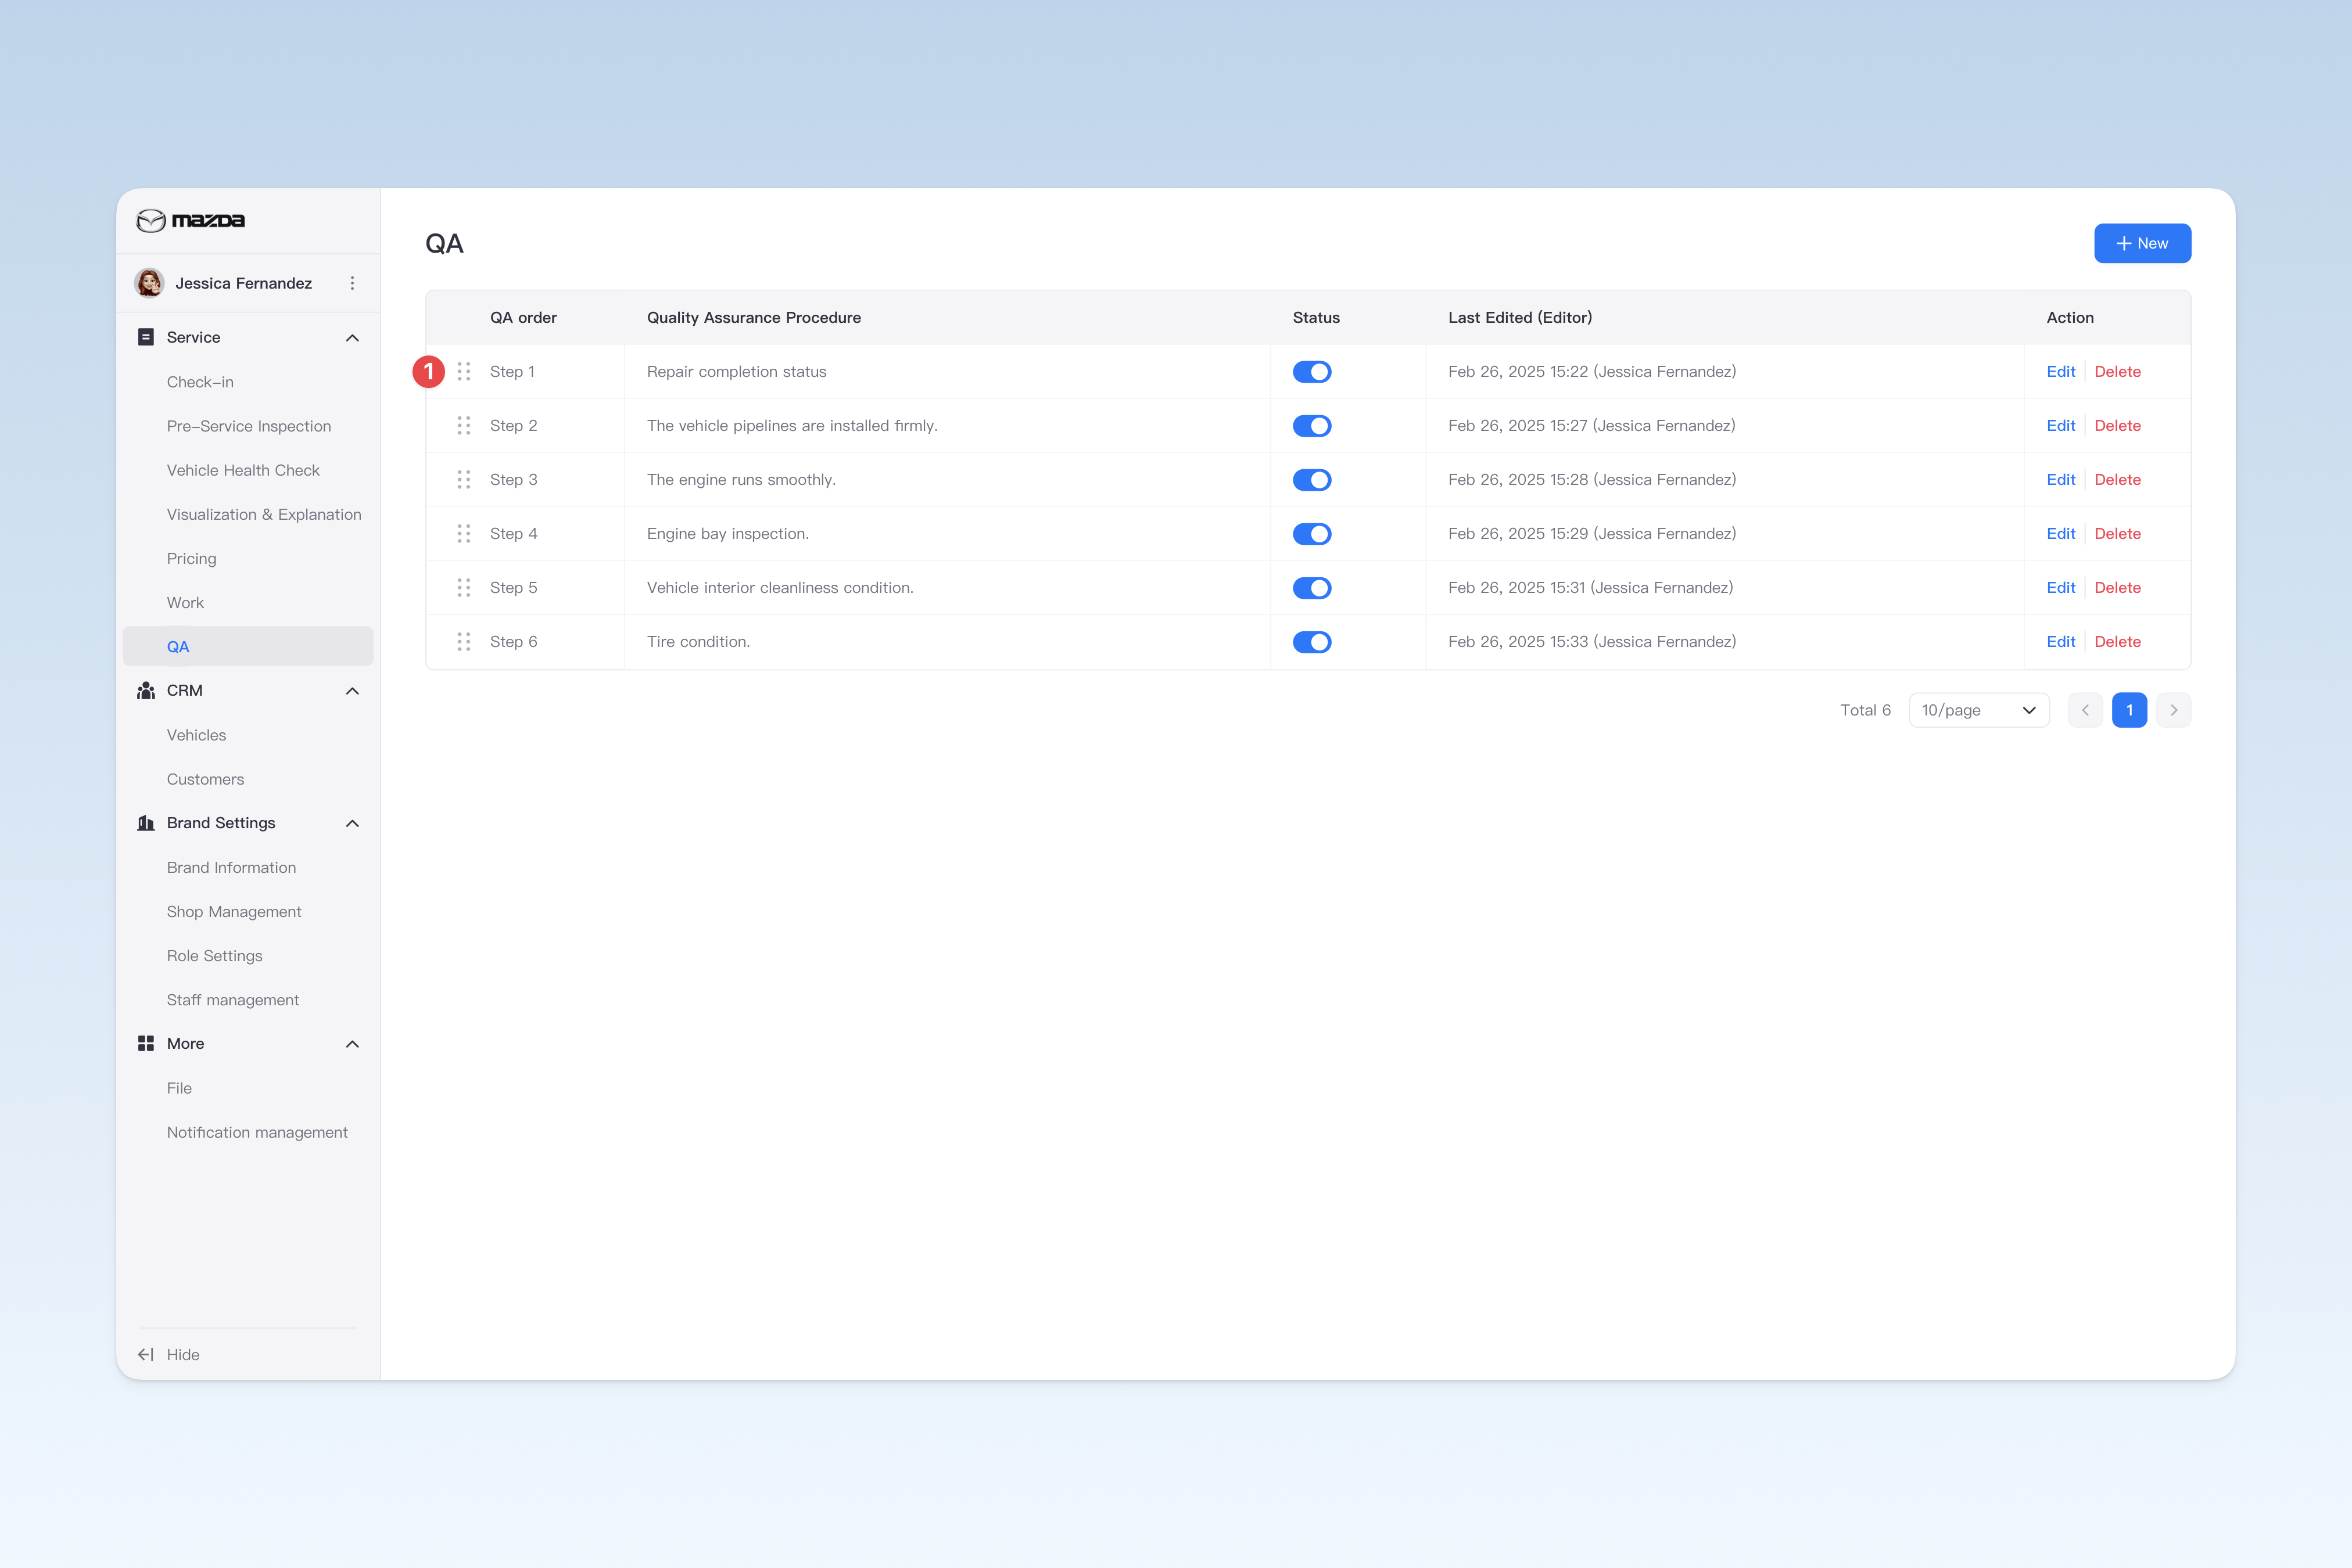Select the QA sidebar item

point(248,646)
